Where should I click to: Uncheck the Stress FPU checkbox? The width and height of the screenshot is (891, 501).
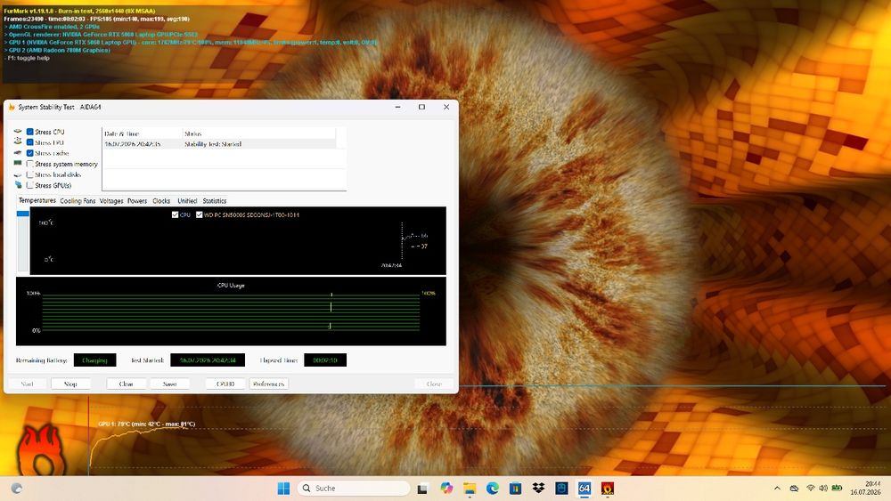tap(30, 142)
